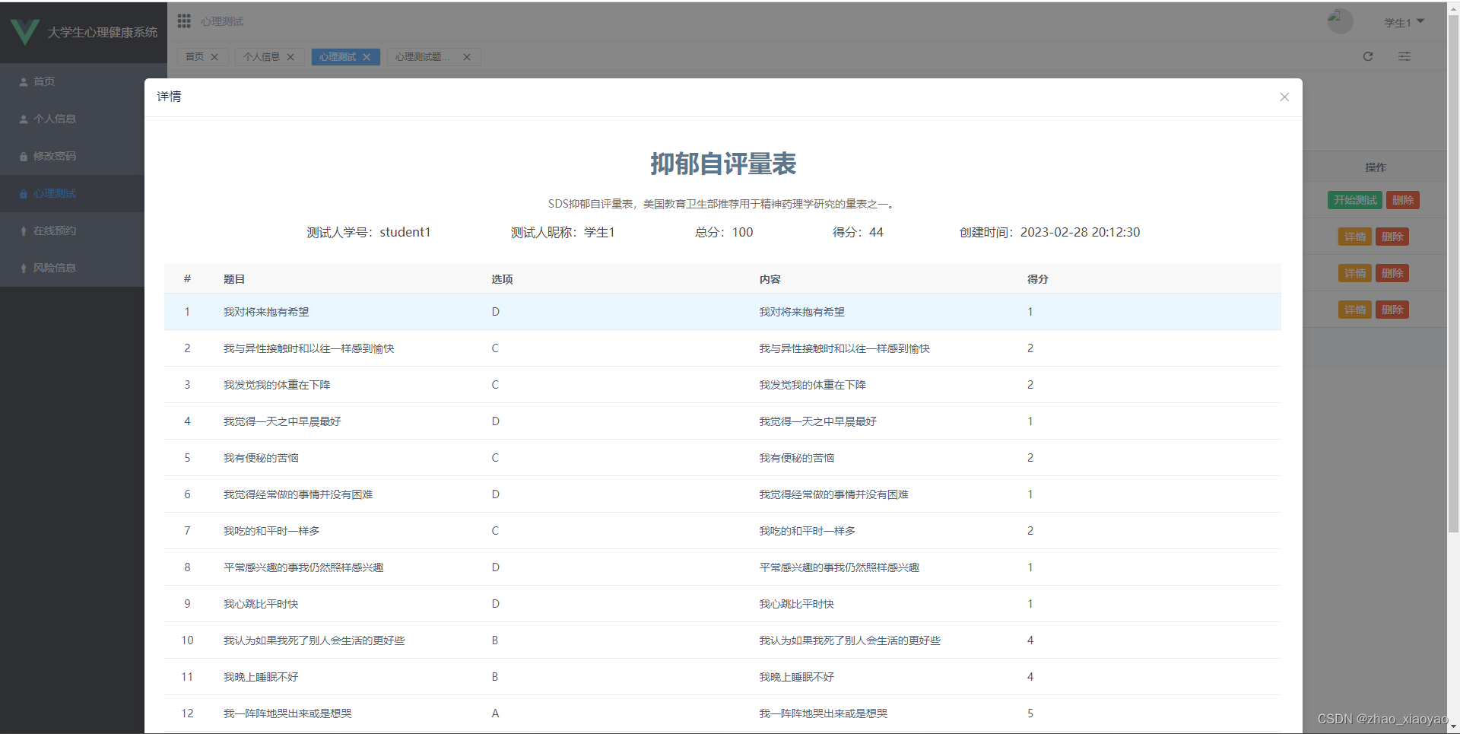Select row 12 题目 我一阵阵地哭出来或是想哭
Viewport: 1460px width, 734px height.
287,713
